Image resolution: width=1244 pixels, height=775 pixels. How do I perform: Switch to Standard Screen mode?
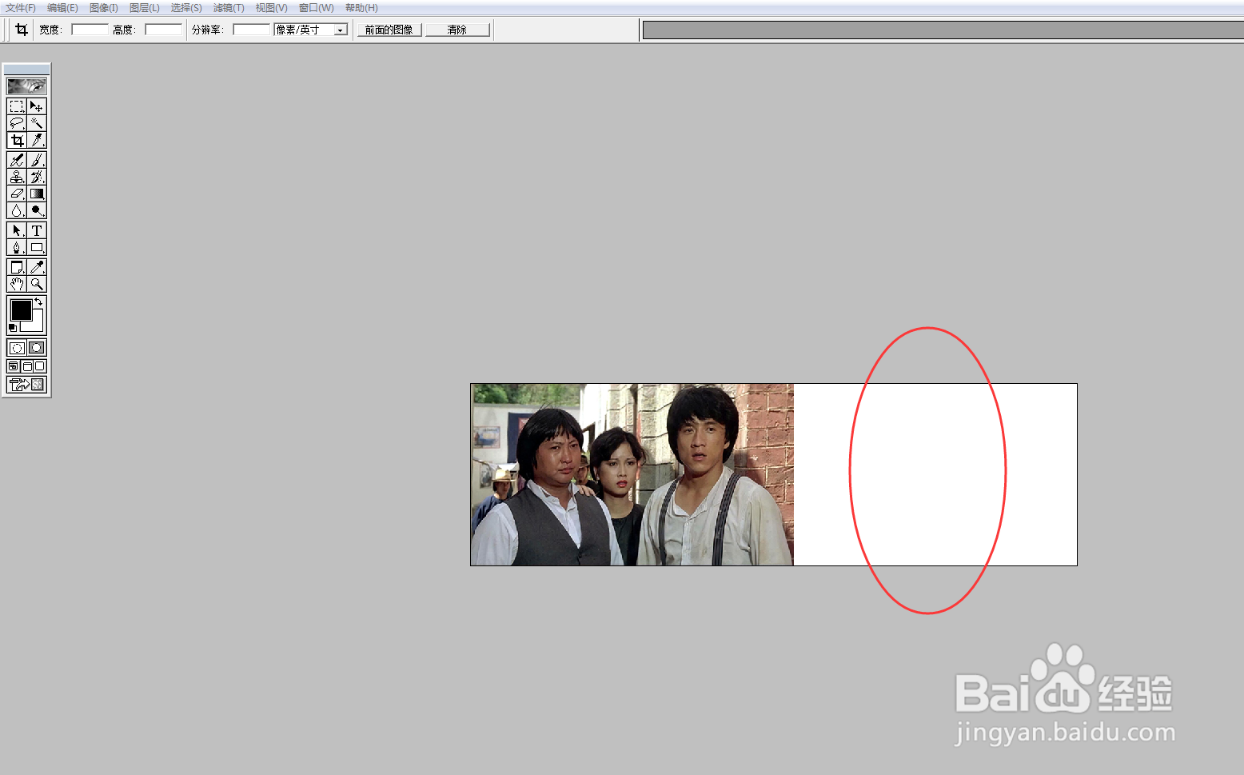pos(14,366)
